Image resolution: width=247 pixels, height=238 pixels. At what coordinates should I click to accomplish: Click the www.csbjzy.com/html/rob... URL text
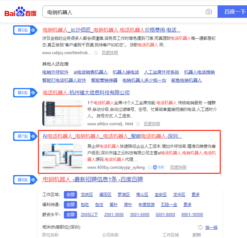(x=67, y=53)
